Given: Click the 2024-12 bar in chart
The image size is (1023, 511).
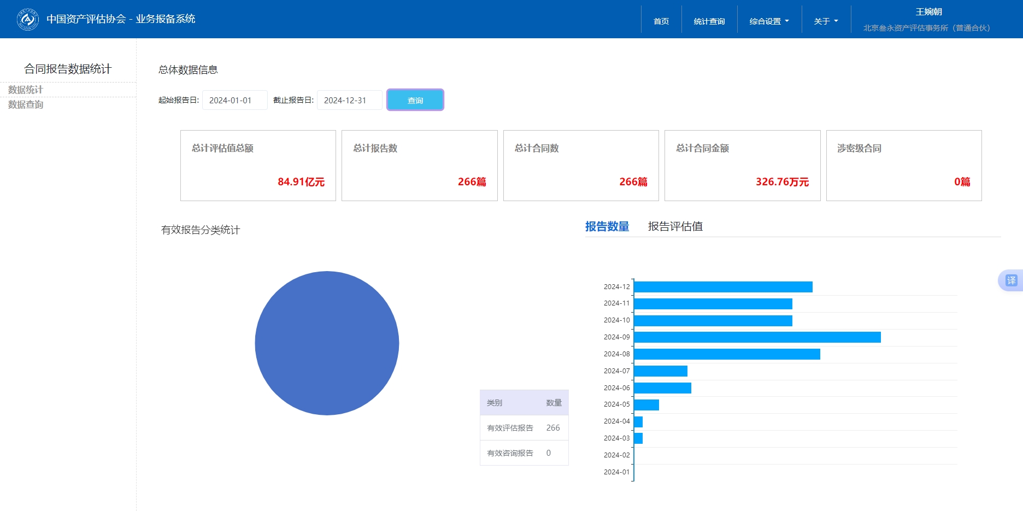Looking at the screenshot, I should click(722, 287).
